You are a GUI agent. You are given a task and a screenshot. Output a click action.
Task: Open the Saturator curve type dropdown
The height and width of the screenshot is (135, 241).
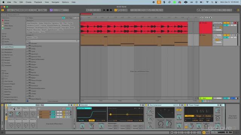[84, 108]
